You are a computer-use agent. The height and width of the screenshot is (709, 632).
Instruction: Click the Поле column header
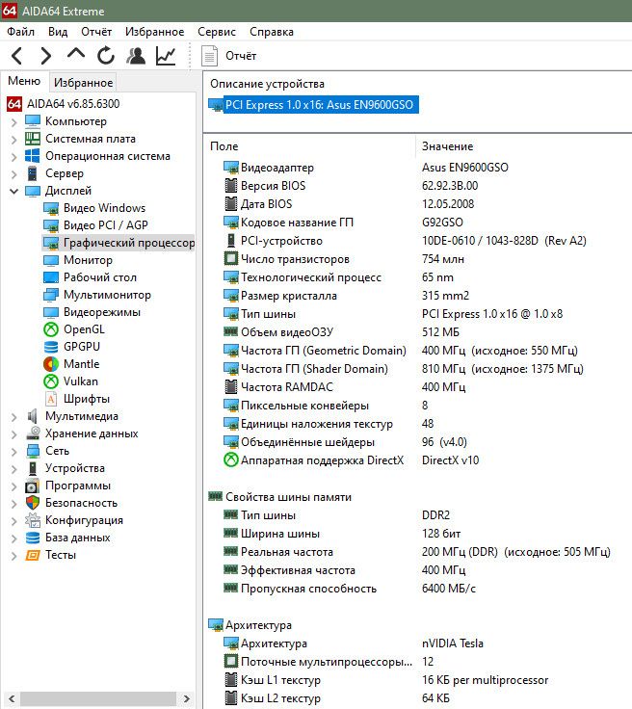click(224, 146)
